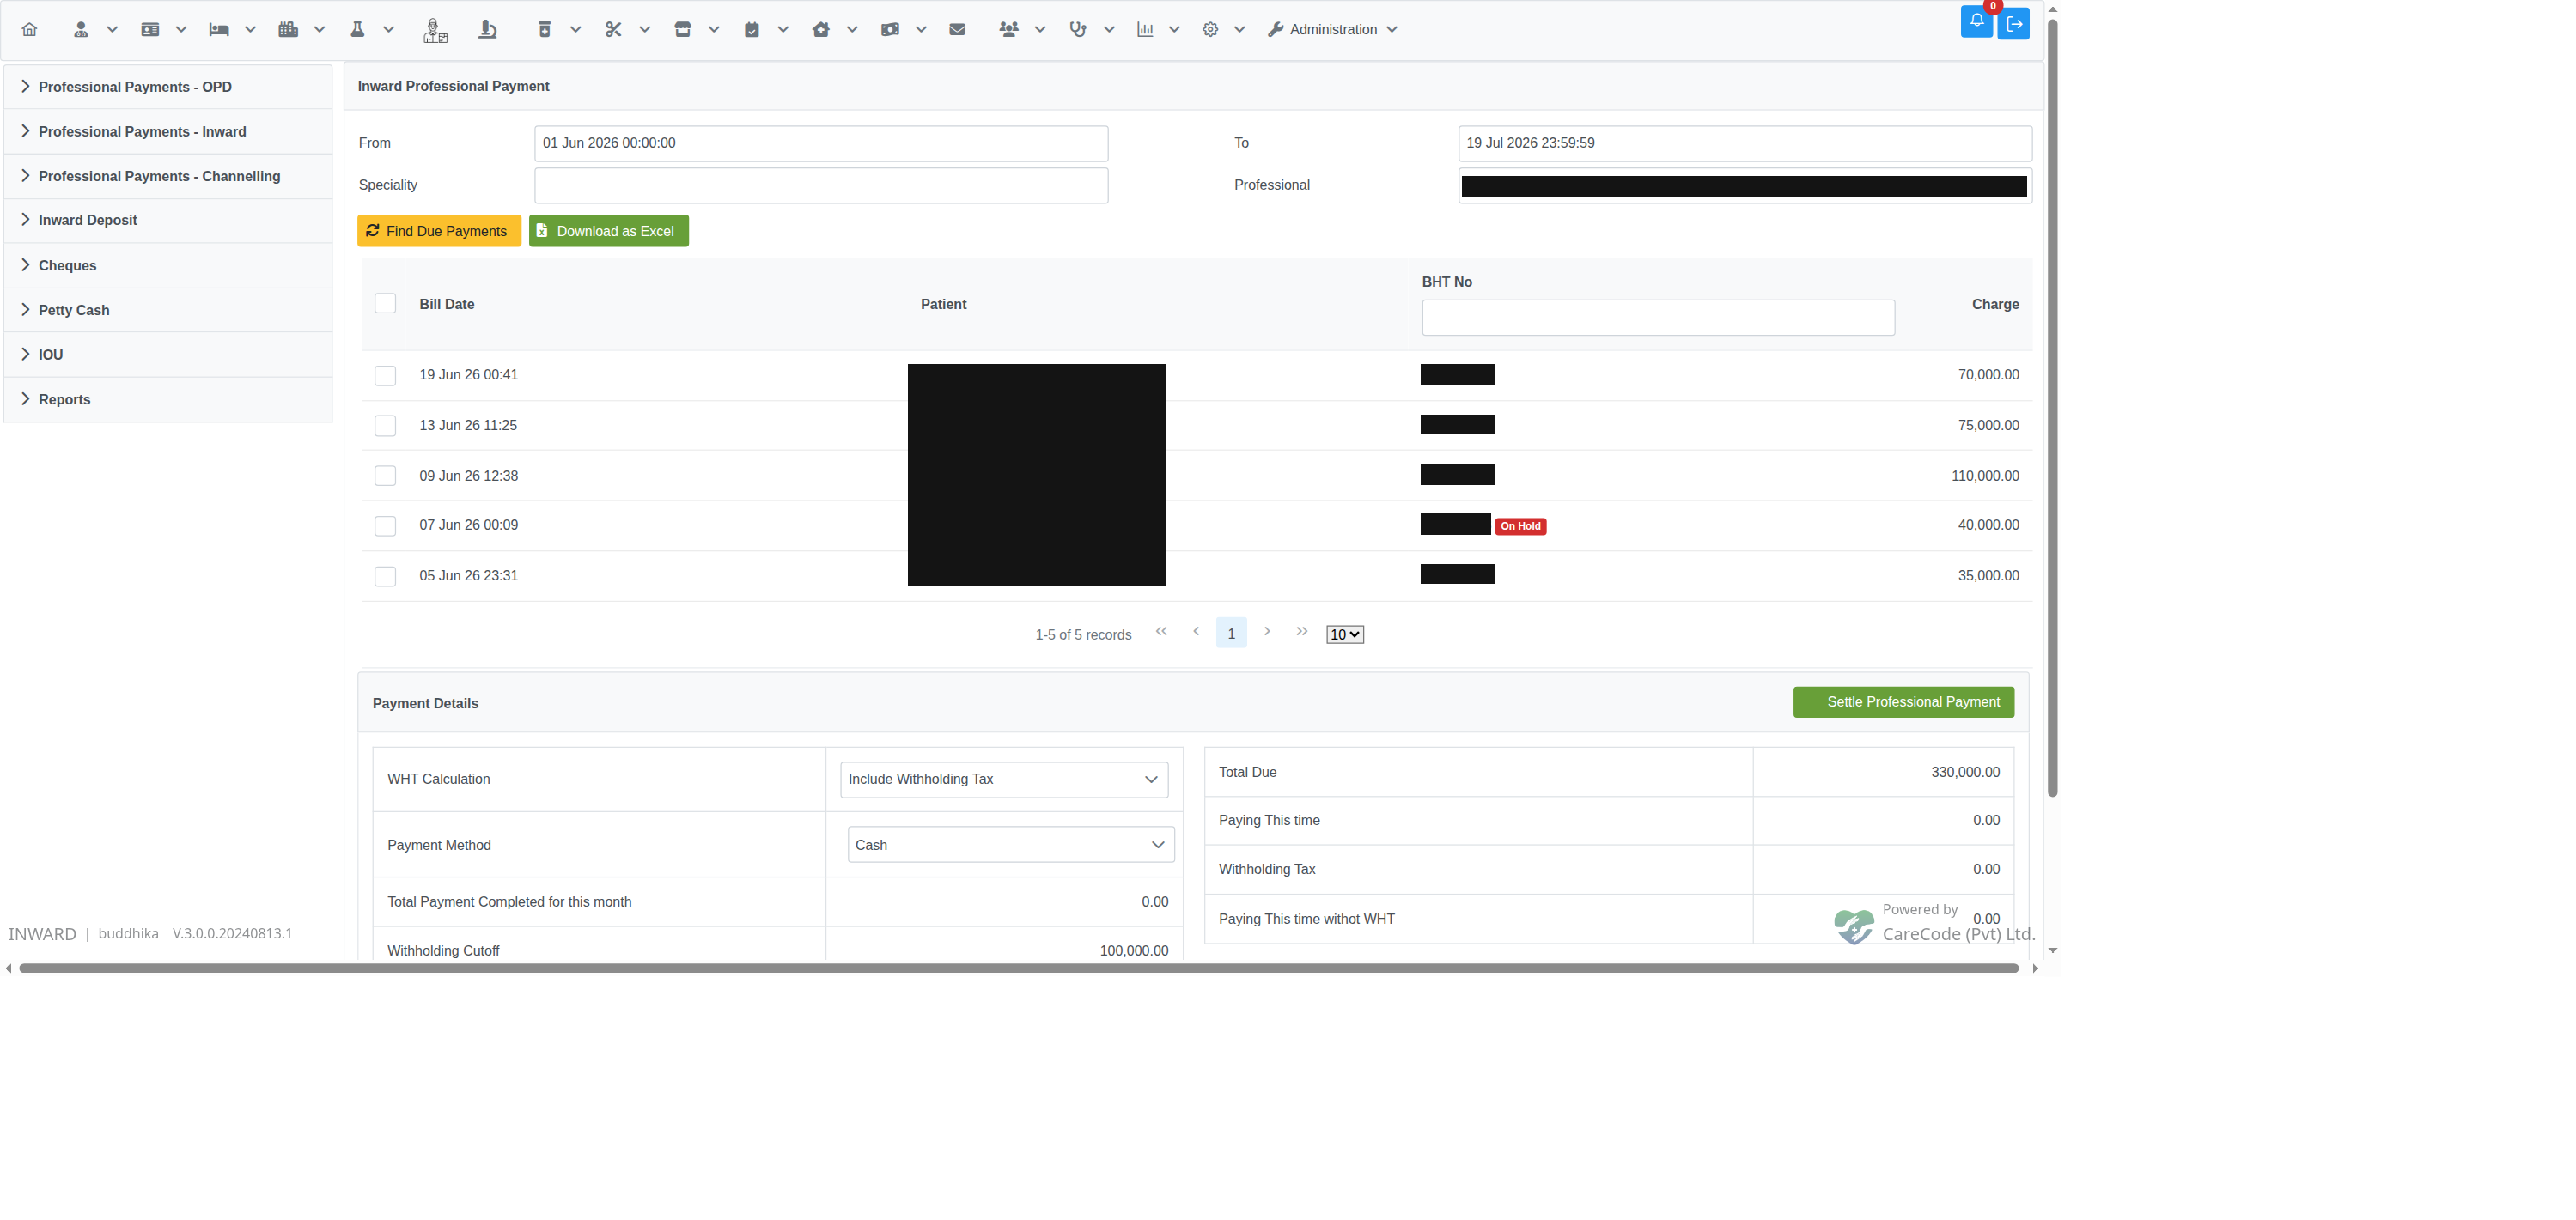Screen dimensions: 2576x1220
Task: Go to next page of records
Action: (1267, 632)
